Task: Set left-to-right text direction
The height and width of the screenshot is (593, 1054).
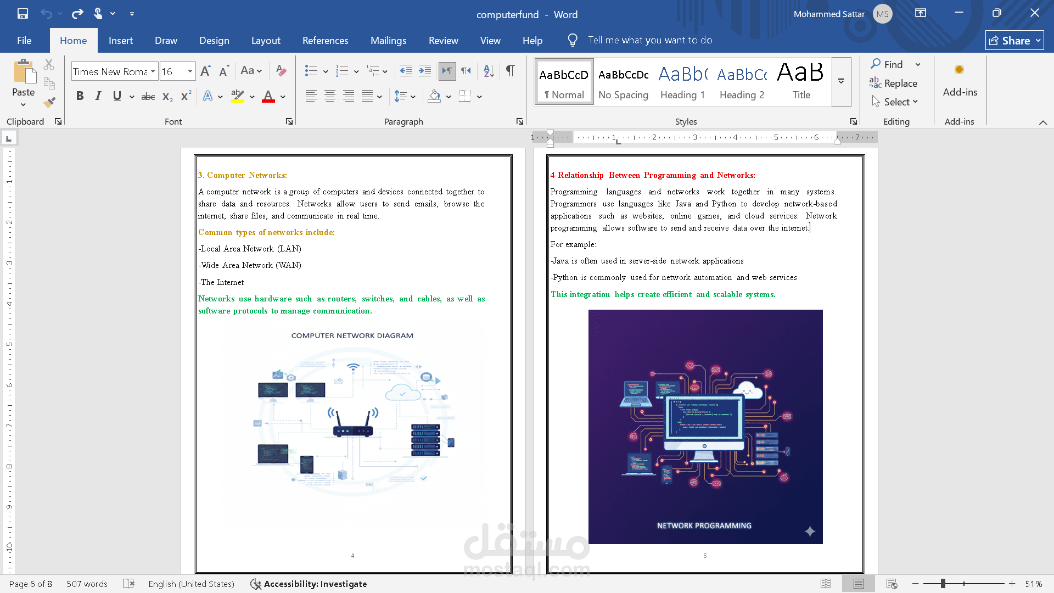Action: click(447, 71)
